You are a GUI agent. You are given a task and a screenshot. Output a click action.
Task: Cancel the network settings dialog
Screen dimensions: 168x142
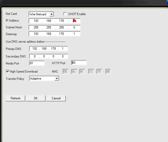pyautogui.click(x=56, y=98)
